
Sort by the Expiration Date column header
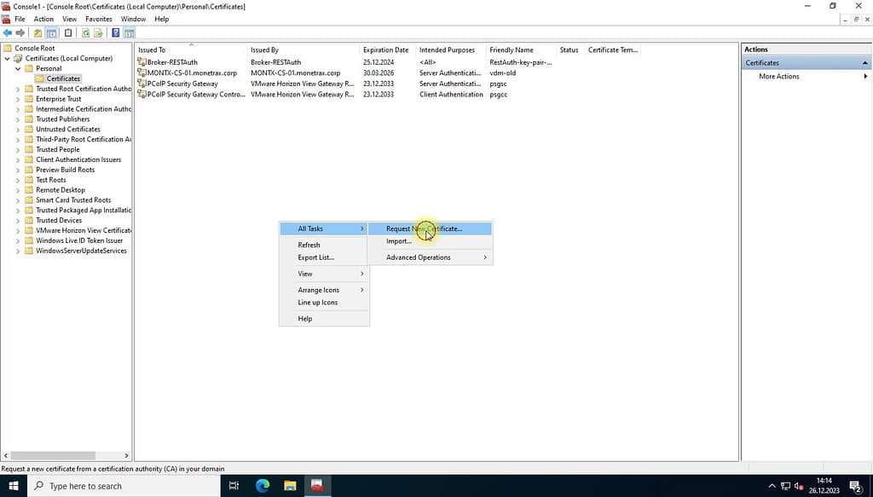point(385,50)
